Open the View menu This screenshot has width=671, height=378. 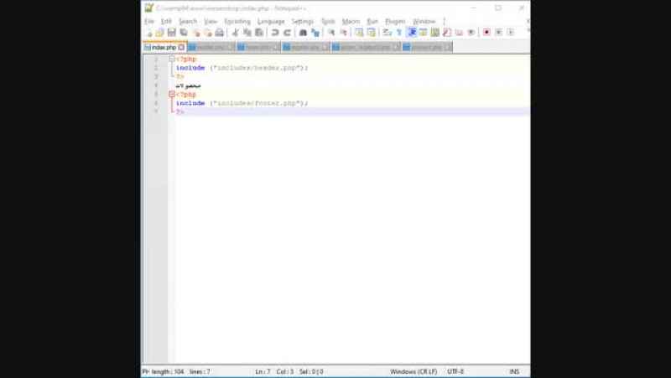pyautogui.click(x=211, y=22)
